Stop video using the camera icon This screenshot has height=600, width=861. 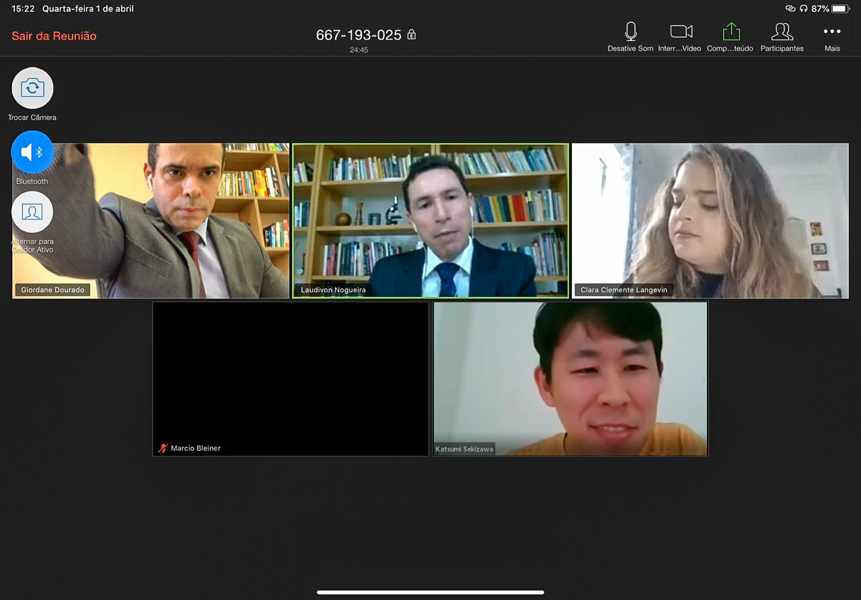[681, 32]
